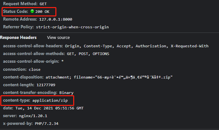
Task: Click the access-control-allow-headers value text
Action: coord(136,46)
